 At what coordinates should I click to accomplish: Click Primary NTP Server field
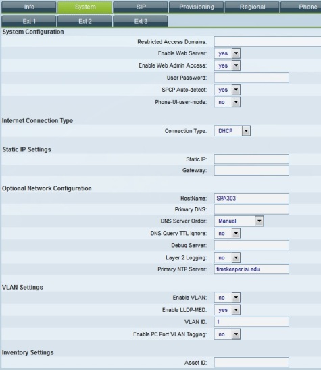coord(251,269)
